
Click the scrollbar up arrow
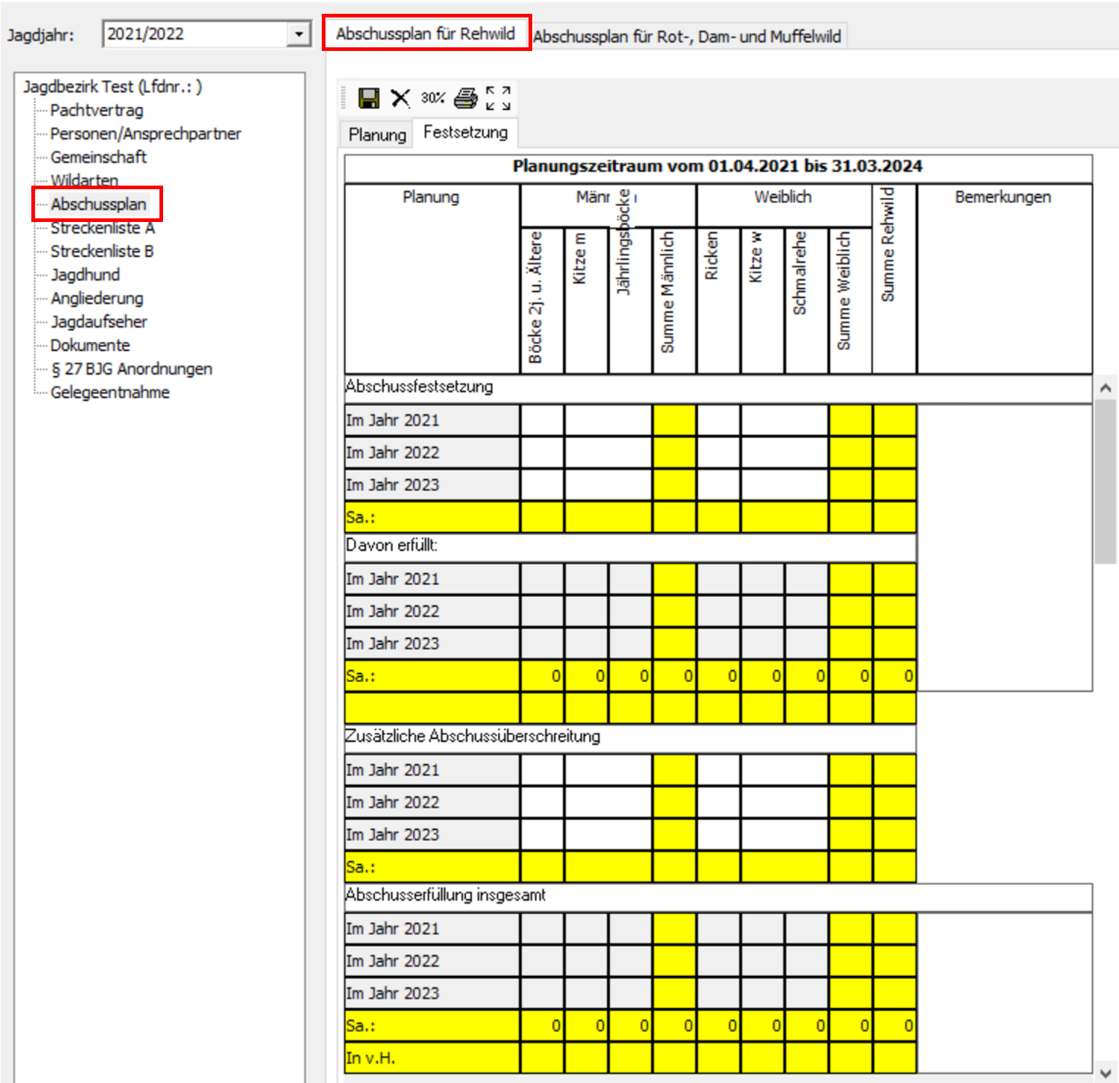pos(1105,388)
